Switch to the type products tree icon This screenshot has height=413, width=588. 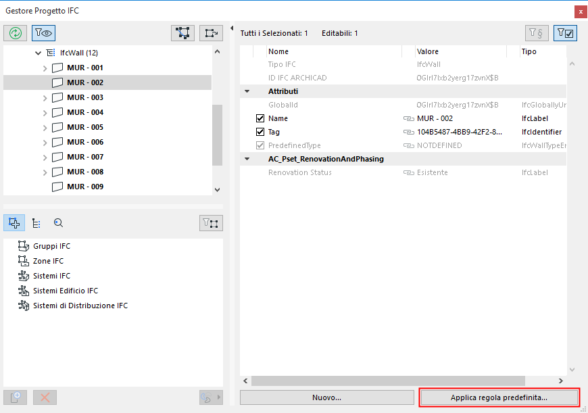coord(36,223)
